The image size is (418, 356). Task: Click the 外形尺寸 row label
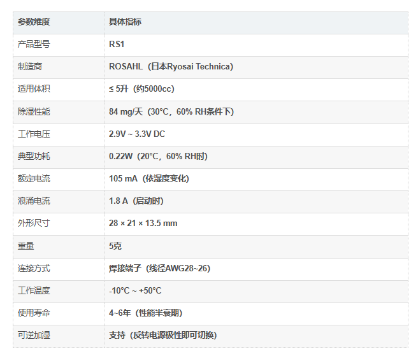(34, 224)
